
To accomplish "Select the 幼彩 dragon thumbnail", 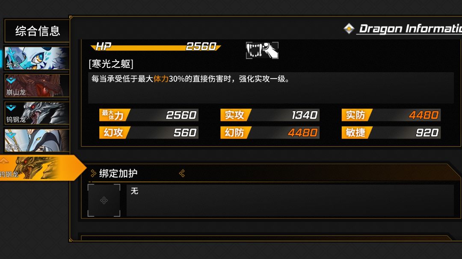I will pyautogui.click(x=37, y=58).
